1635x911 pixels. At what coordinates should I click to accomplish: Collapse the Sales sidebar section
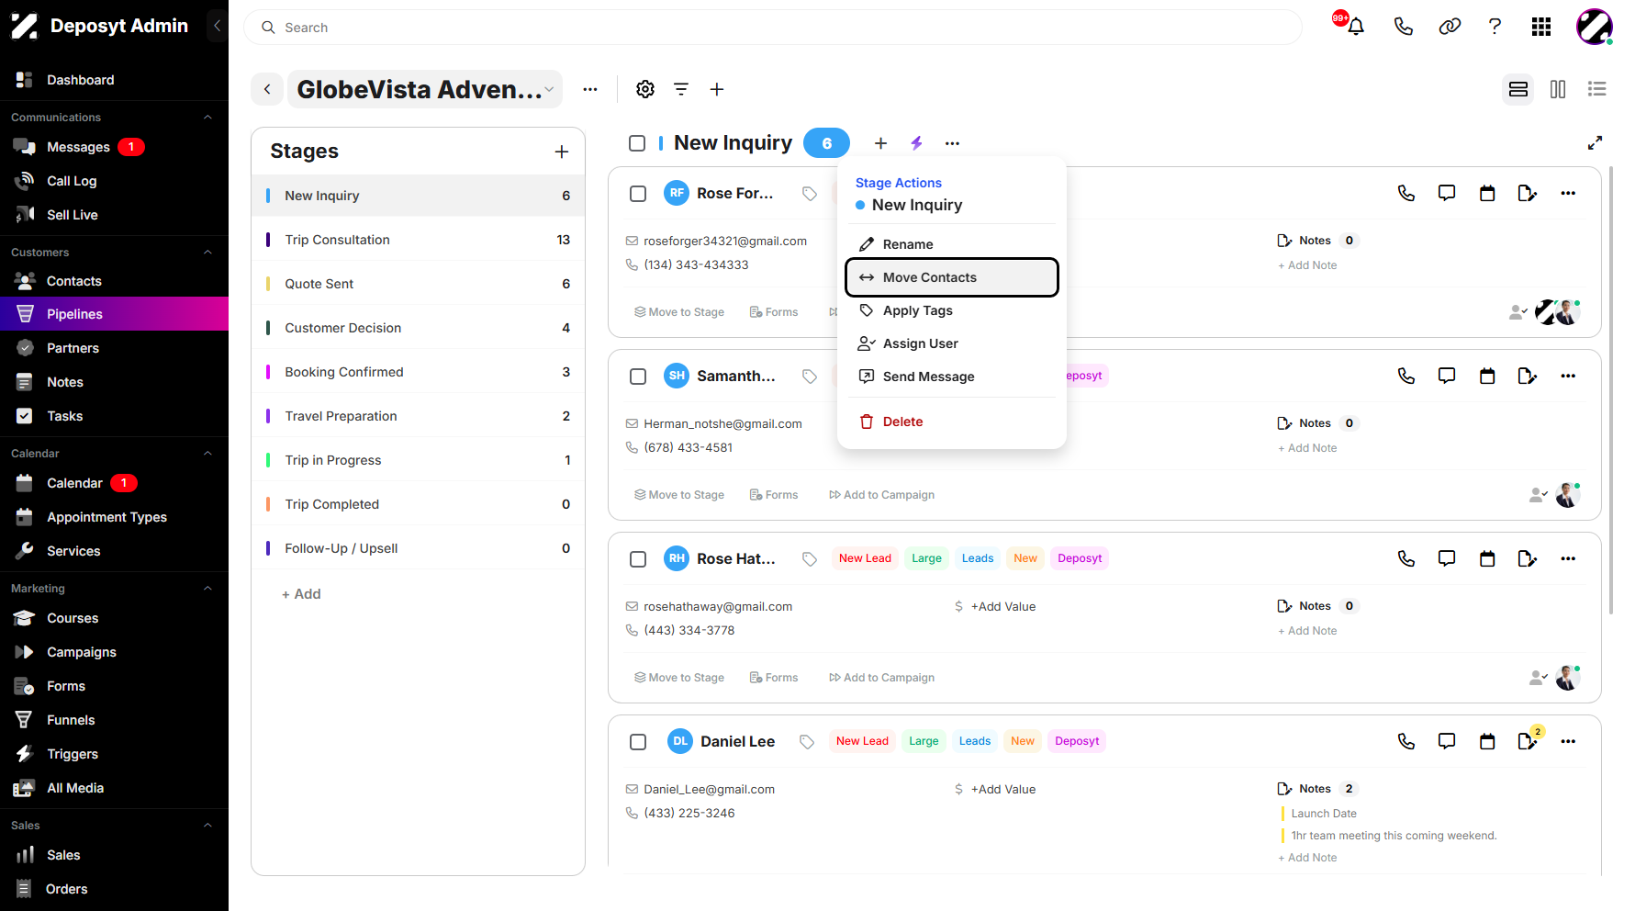point(207,826)
